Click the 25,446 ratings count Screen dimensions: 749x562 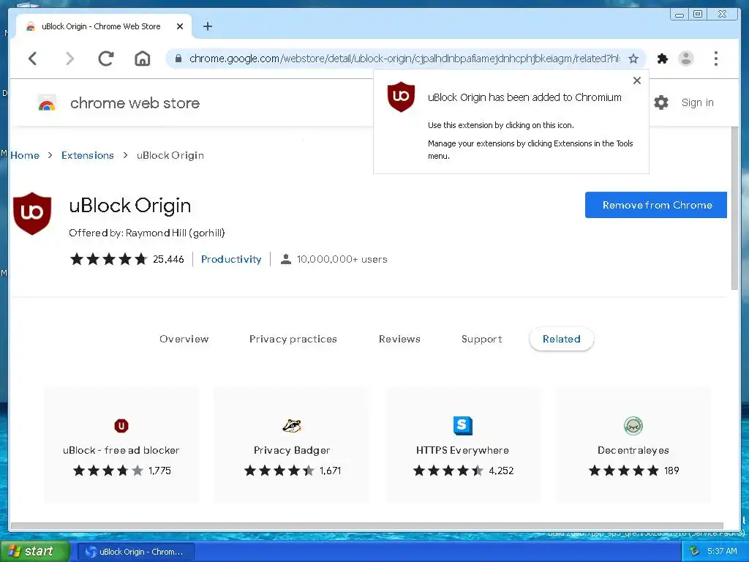168,259
